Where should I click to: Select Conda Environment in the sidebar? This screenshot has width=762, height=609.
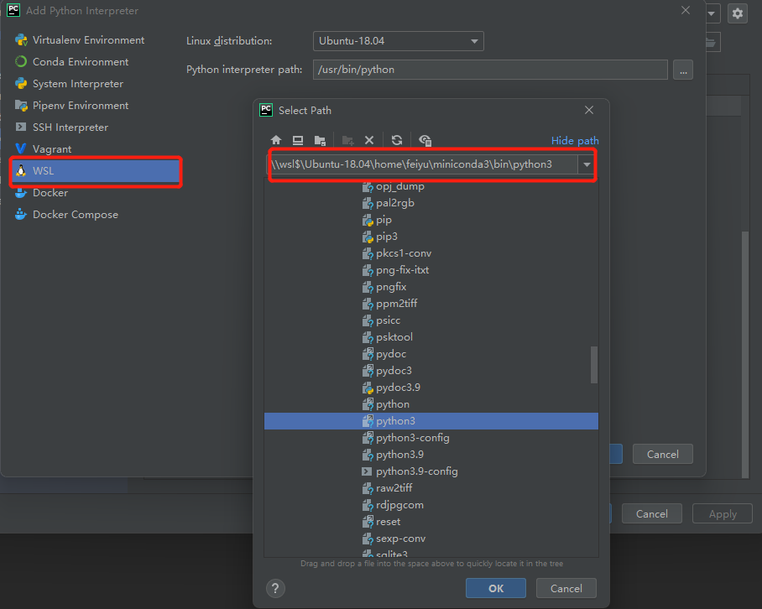[x=81, y=62]
